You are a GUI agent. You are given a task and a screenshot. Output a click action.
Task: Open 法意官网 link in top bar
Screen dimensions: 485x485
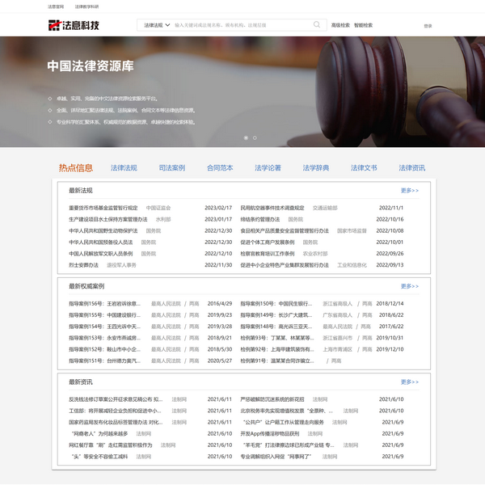[55, 6]
